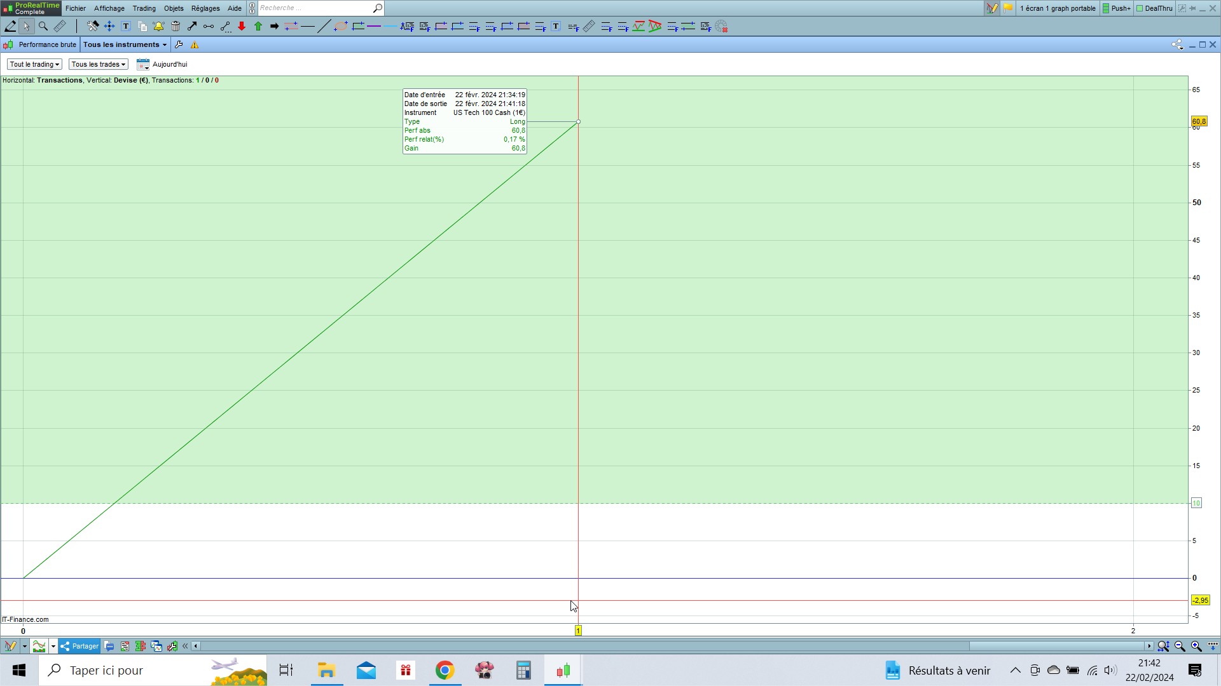Select the magnifier zoom tool
This screenshot has width=1221, height=686.
43,27
